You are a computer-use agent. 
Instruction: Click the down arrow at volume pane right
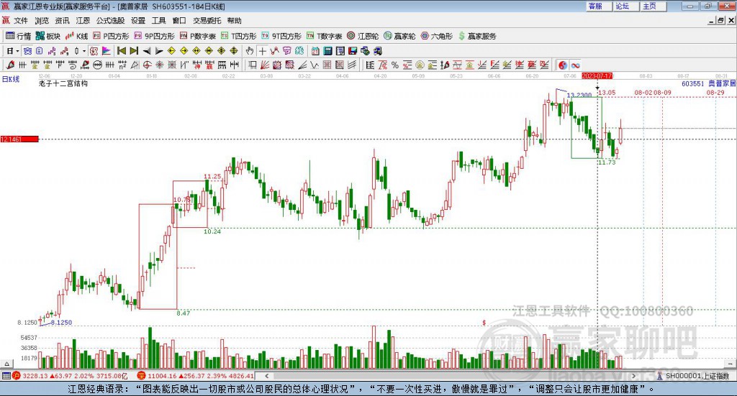[x=730, y=364]
